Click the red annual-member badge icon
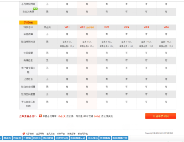Screen dimensions: 184x142 tap(40, 116)
